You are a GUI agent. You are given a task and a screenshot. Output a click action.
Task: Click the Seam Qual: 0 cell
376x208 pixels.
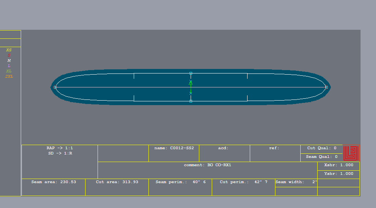pyautogui.click(x=322, y=158)
